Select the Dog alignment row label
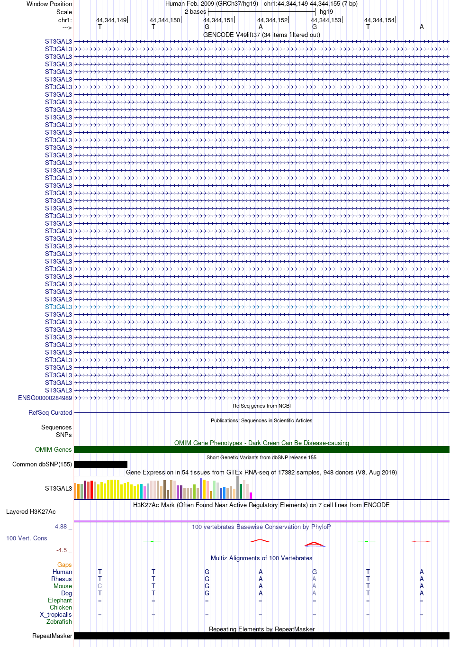450x647 pixels. [66, 593]
